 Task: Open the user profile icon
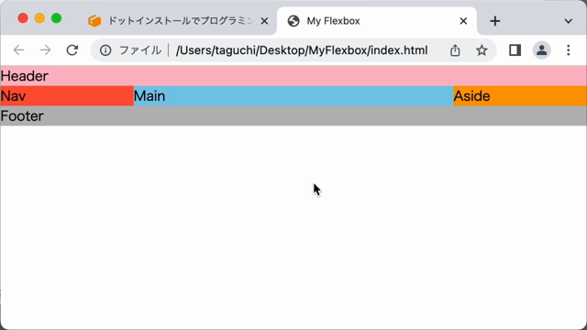(541, 50)
